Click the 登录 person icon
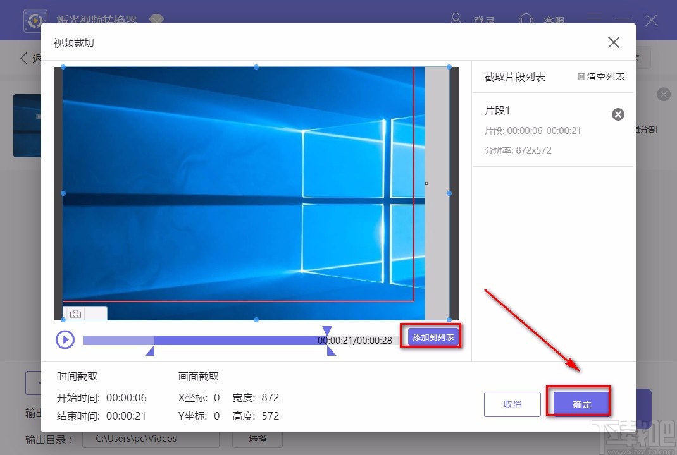 (x=456, y=20)
